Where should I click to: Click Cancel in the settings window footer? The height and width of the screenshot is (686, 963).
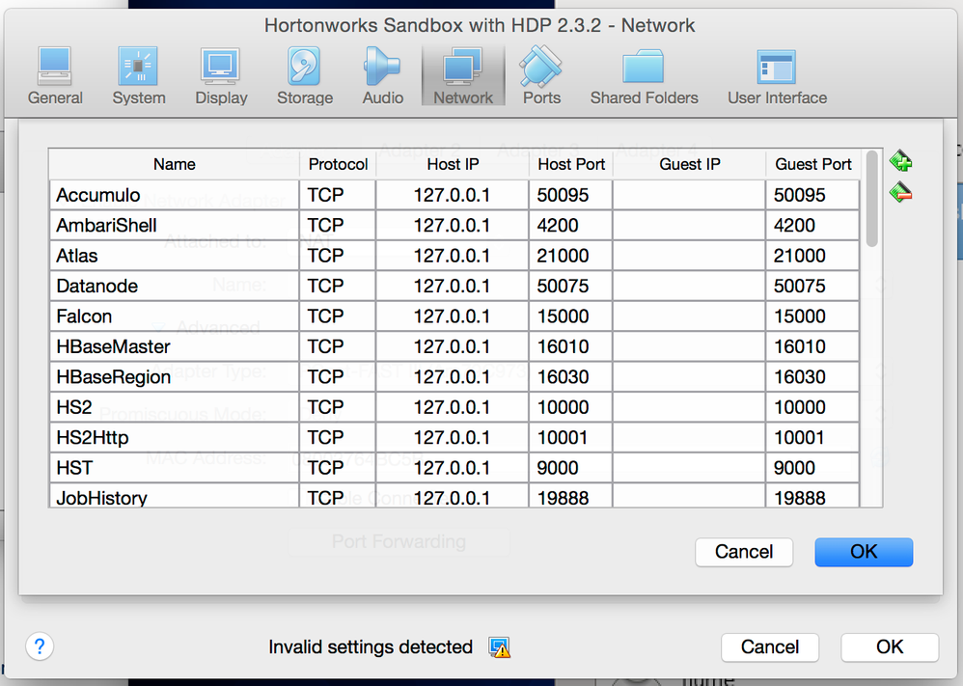pyautogui.click(x=770, y=646)
